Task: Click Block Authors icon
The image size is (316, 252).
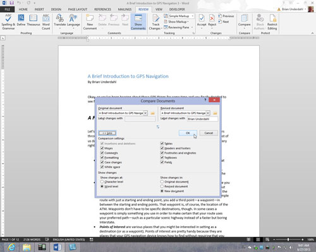Action: 260,18
